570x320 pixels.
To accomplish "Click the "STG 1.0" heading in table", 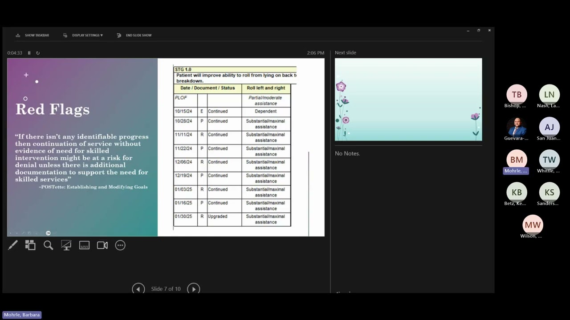I will 183,69.
